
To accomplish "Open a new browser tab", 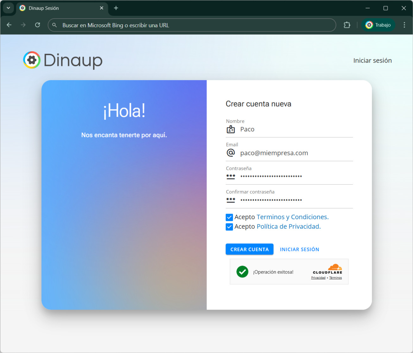I will pos(116,8).
